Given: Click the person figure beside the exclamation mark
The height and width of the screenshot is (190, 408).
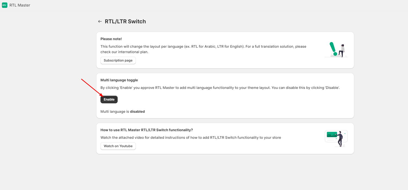Looking at the screenshot, I should click(x=342, y=50).
